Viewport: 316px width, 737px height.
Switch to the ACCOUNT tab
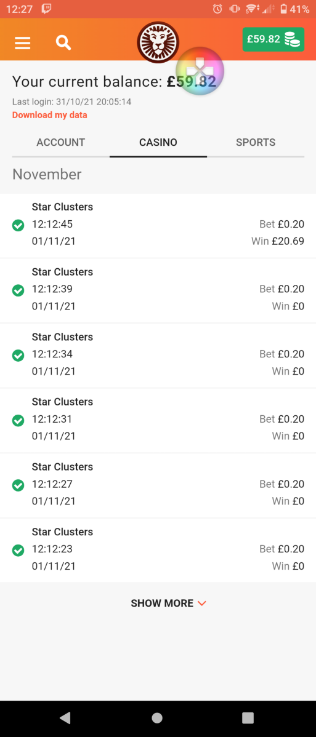pyautogui.click(x=61, y=143)
